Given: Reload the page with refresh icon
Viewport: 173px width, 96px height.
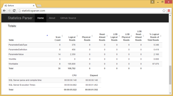Looking at the screenshot, I should (x=14, y=11).
